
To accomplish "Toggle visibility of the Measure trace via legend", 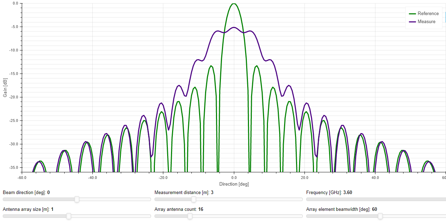I will (x=427, y=22).
